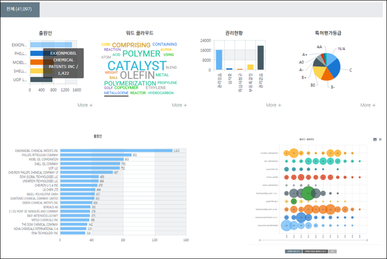
Task: Click the word OLEFIN in word cloud
Action: point(137,75)
